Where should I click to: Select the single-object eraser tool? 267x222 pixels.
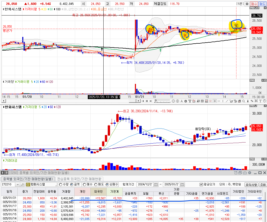tap(231, 101)
